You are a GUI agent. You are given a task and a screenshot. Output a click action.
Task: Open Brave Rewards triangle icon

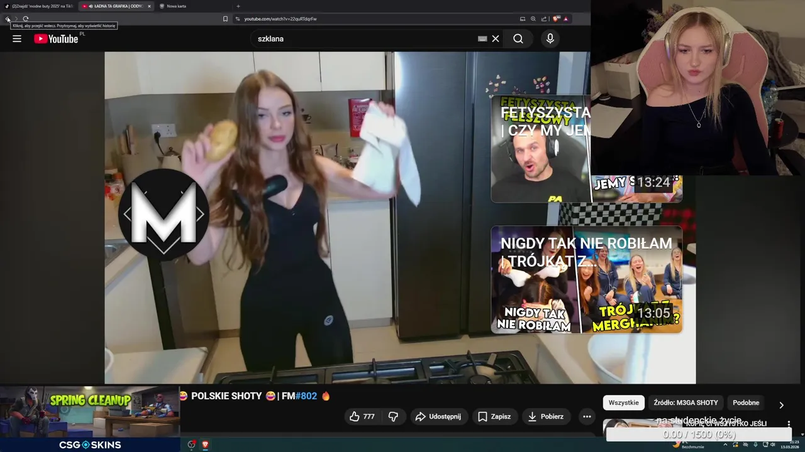(x=566, y=19)
